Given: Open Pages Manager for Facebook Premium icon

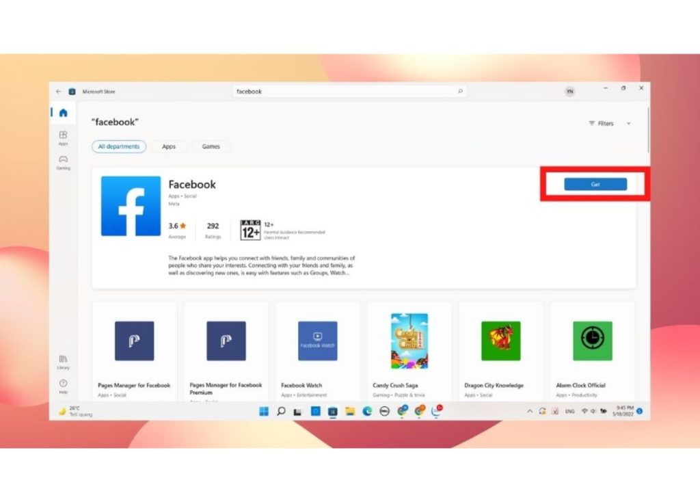Looking at the screenshot, I should pos(226,341).
